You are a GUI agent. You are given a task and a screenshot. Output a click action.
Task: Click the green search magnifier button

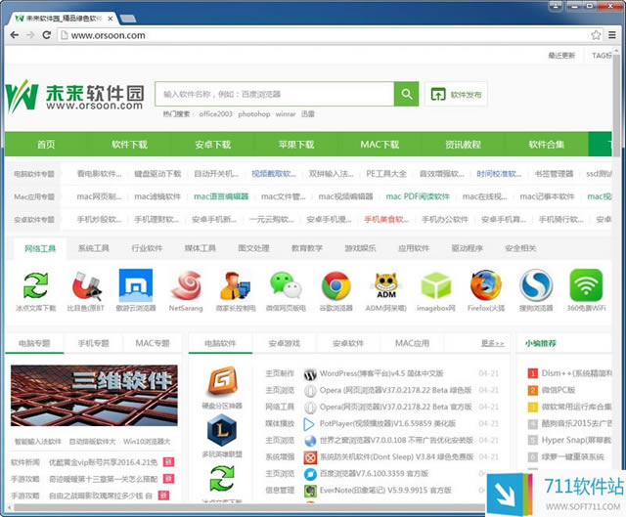pyautogui.click(x=407, y=94)
